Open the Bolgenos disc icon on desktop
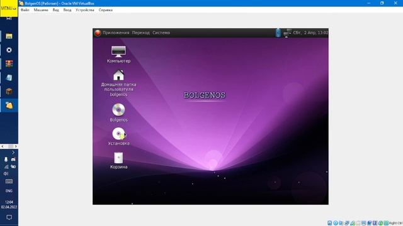This screenshot has height=226, width=403. [118, 112]
